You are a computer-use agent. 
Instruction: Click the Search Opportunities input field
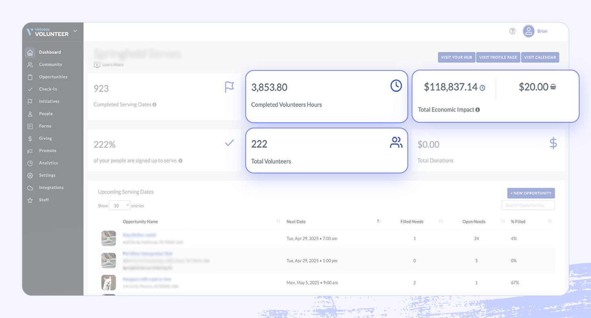527,205
